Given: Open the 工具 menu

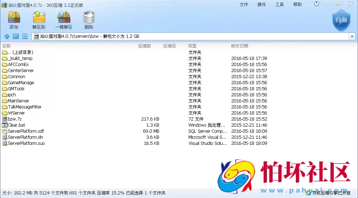Looking at the screenshot, I should click(279, 5).
